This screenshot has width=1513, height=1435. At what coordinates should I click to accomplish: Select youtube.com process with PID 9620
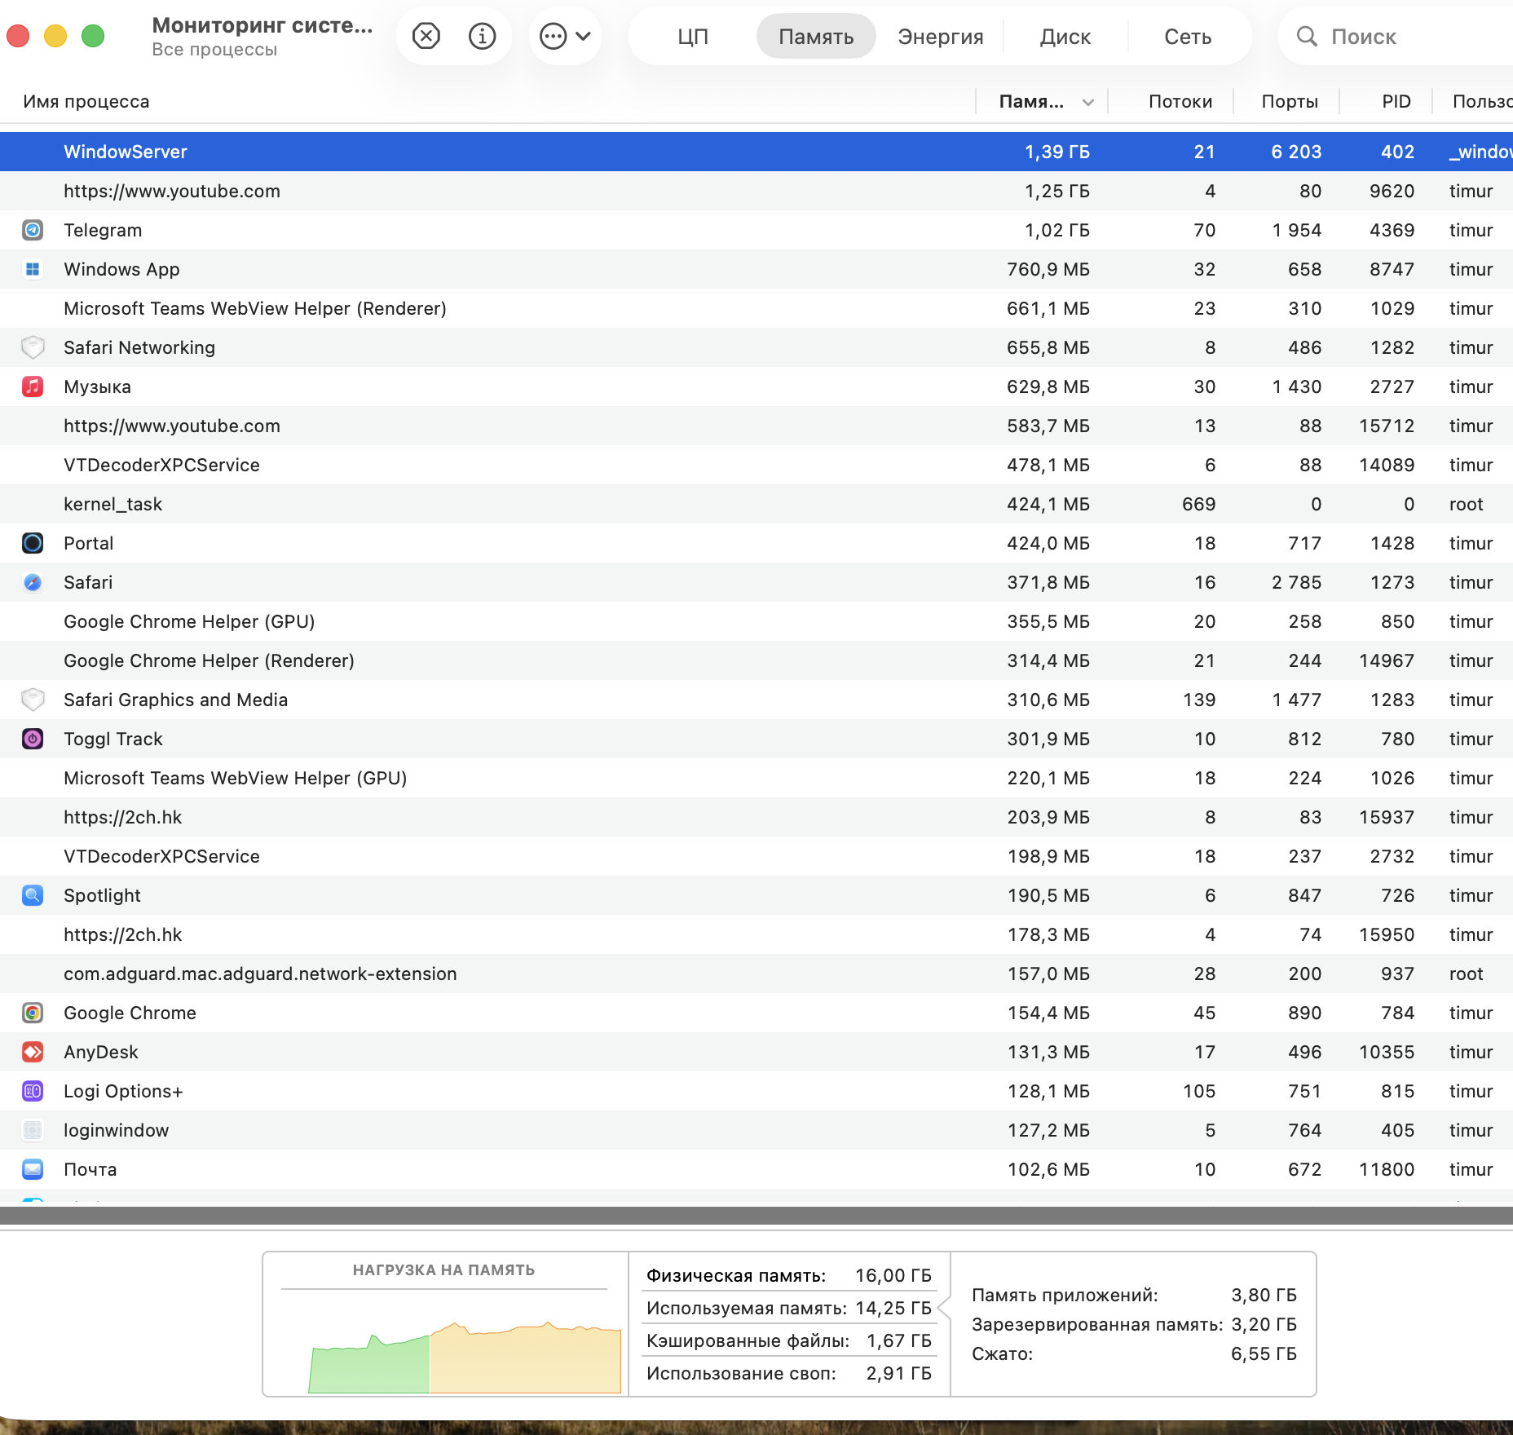click(x=756, y=191)
